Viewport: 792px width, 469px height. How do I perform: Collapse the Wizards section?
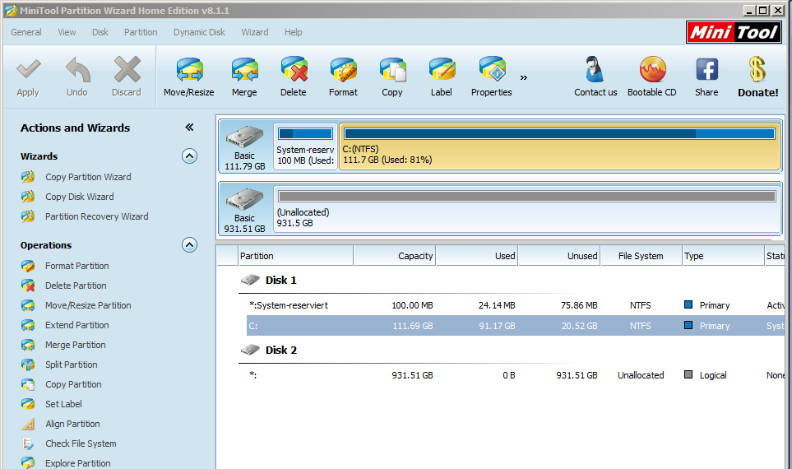point(189,156)
